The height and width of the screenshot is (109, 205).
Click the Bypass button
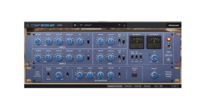(147, 86)
